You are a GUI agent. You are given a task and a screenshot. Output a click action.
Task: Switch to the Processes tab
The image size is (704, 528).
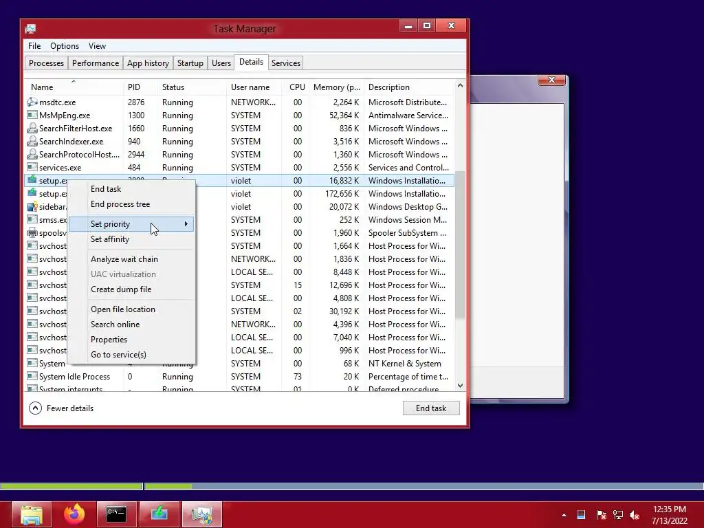coord(46,63)
